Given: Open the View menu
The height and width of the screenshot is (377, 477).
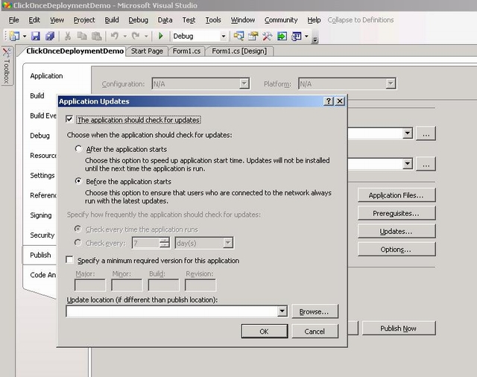Looking at the screenshot, I should click(x=57, y=20).
